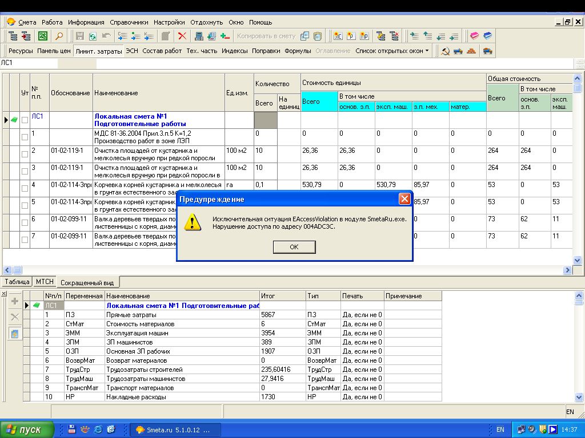The width and height of the screenshot is (585, 438).
Task: Click the green plus red minus icon
Action: (x=225, y=36)
